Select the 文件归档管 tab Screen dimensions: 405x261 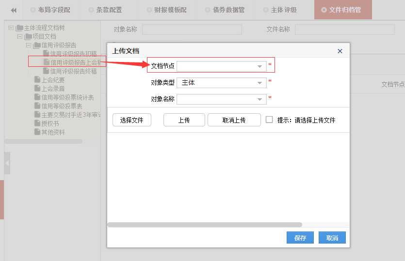[343, 10]
